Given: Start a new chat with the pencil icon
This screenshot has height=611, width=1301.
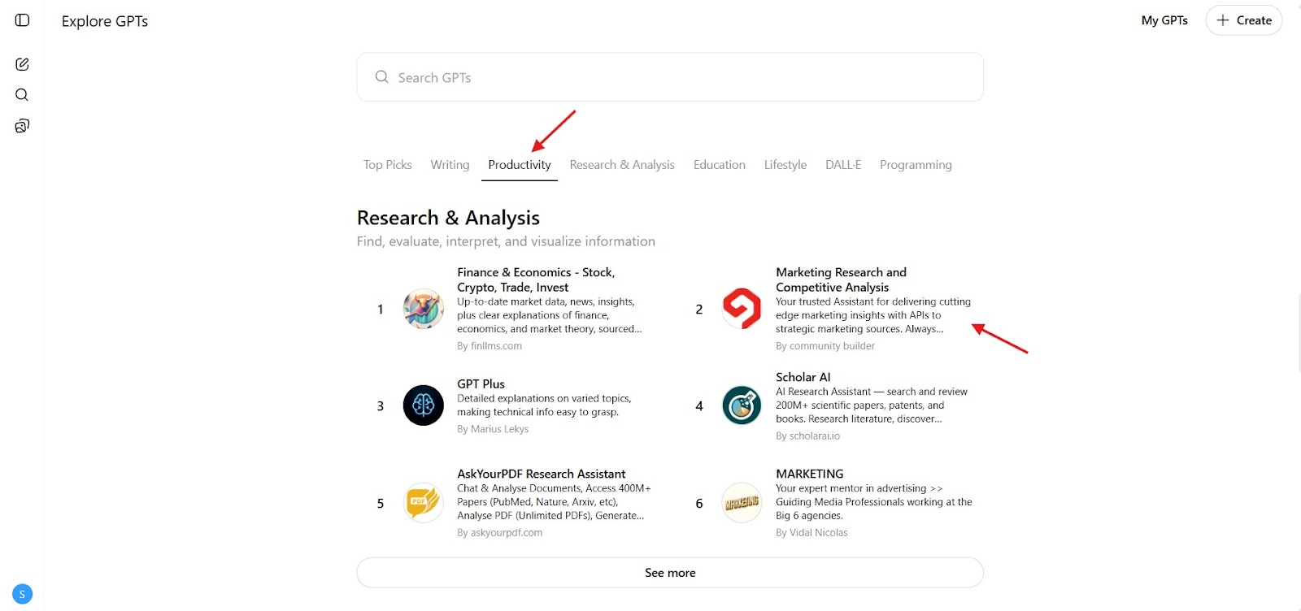Looking at the screenshot, I should pyautogui.click(x=22, y=64).
